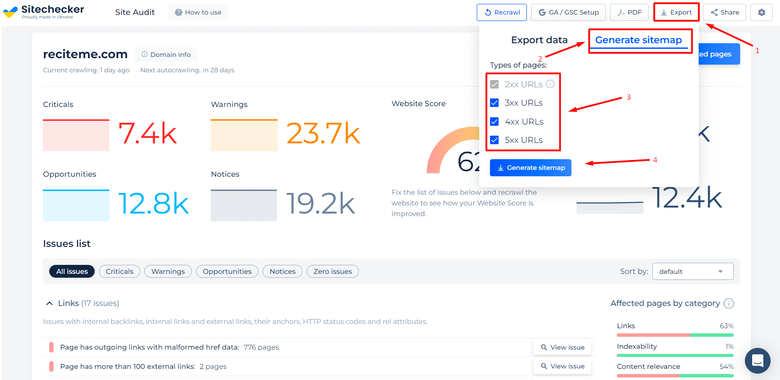Select the All issues filter
Screen dimensions: 780x380
(x=72, y=271)
